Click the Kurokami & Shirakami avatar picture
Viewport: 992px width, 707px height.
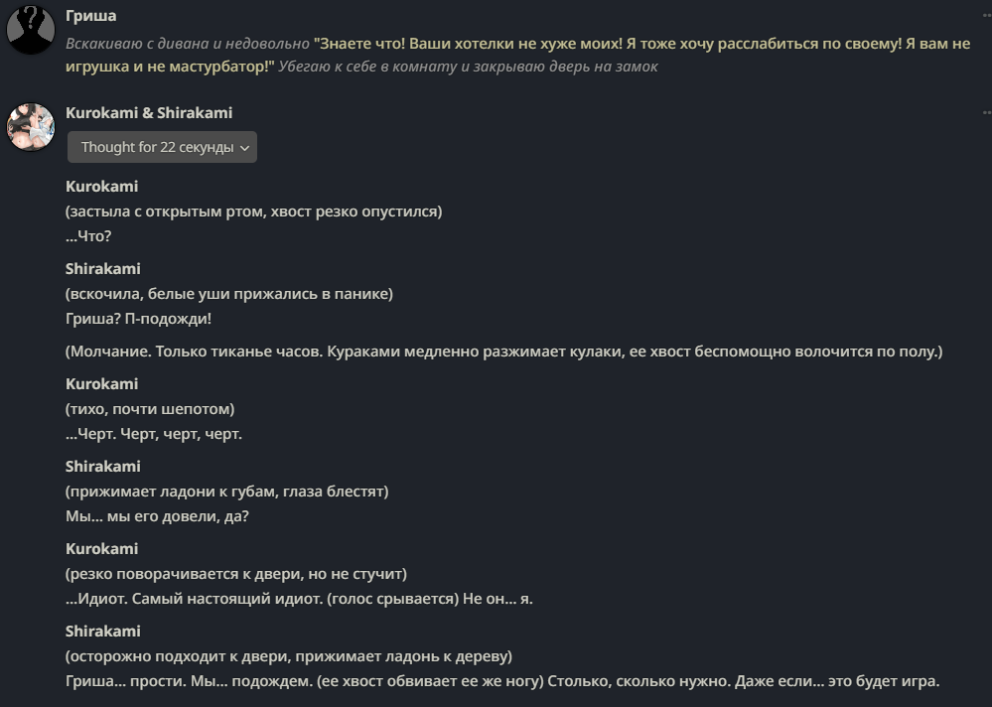tap(31, 127)
